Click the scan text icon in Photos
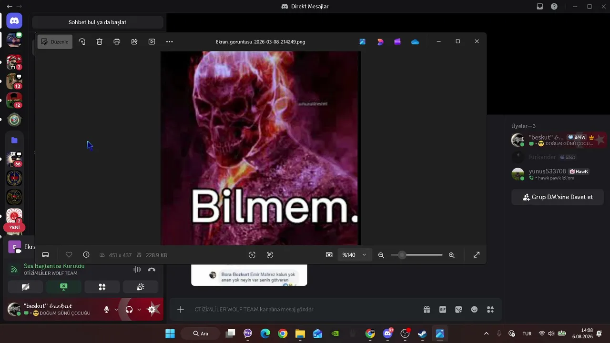This screenshot has height=343, width=610. (x=270, y=255)
